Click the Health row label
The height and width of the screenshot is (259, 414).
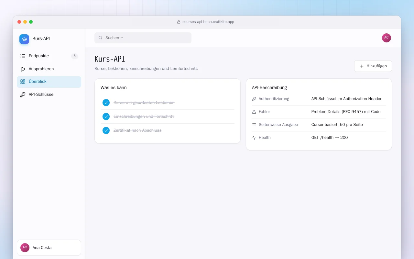click(x=265, y=138)
